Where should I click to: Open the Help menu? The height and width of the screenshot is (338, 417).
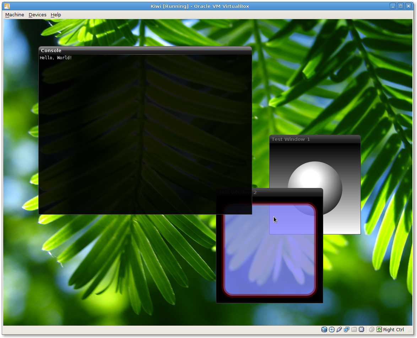click(x=56, y=15)
